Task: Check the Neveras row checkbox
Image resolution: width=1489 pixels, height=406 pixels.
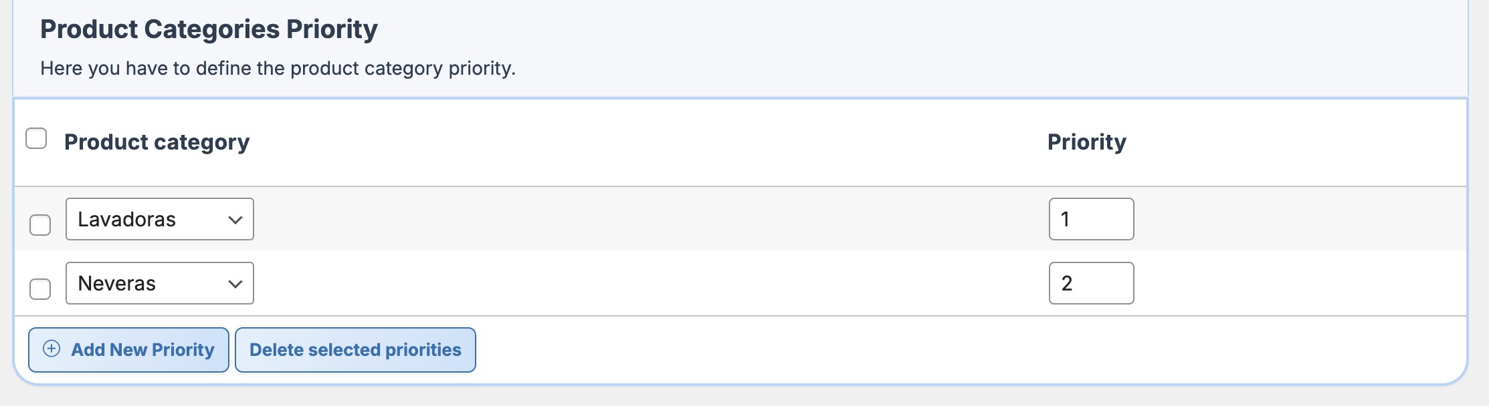Action: pos(40,289)
